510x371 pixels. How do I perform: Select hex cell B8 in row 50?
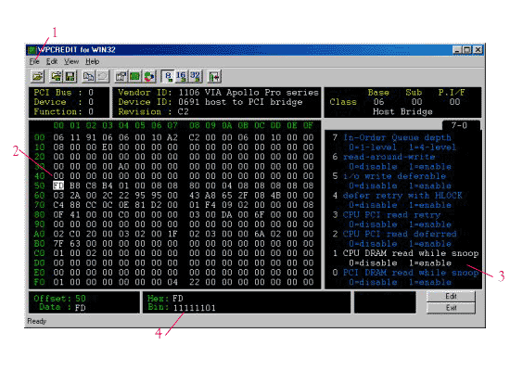pyautogui.click(x=75, y=185)
